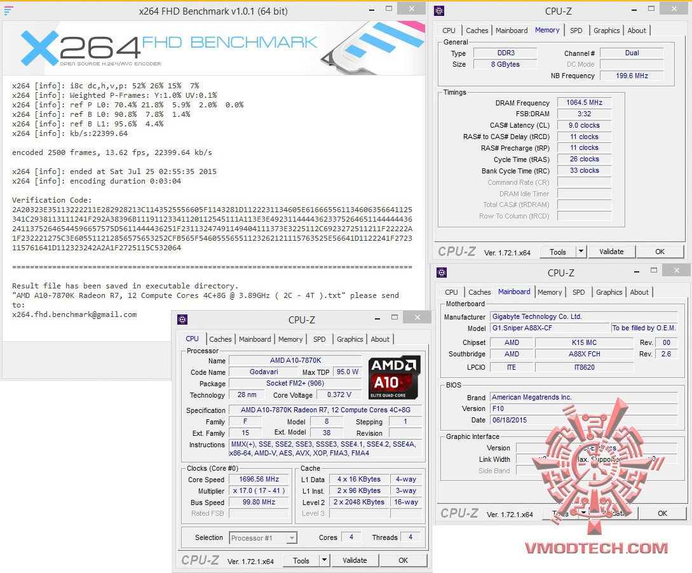Image resolution: width=692 pixels, height=573 pixels.
Task: Open Tools dropdown arrow in Memory window
Action: pos(581,252)
